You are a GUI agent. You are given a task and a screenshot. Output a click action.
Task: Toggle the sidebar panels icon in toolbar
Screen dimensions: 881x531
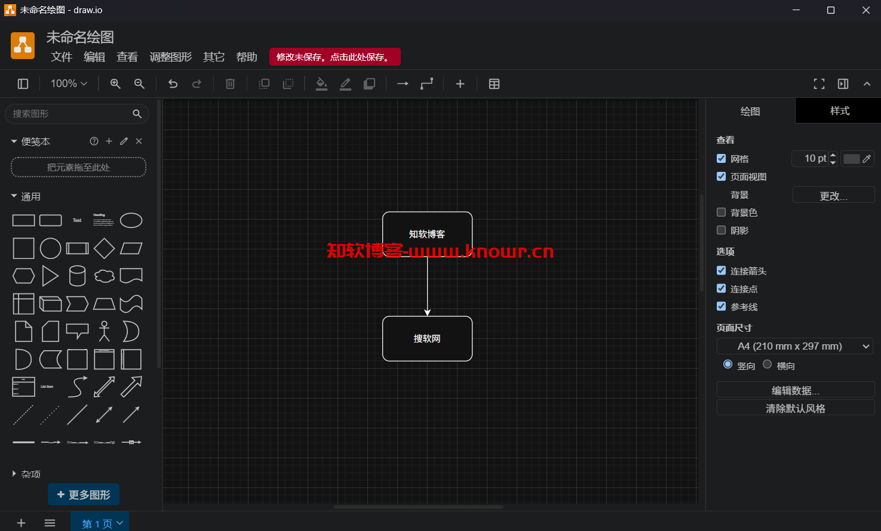click(23, 84)
